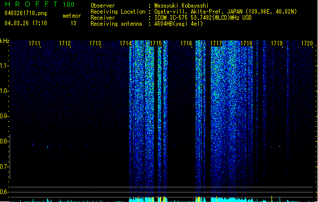Click the 1714 time marker

125,43
